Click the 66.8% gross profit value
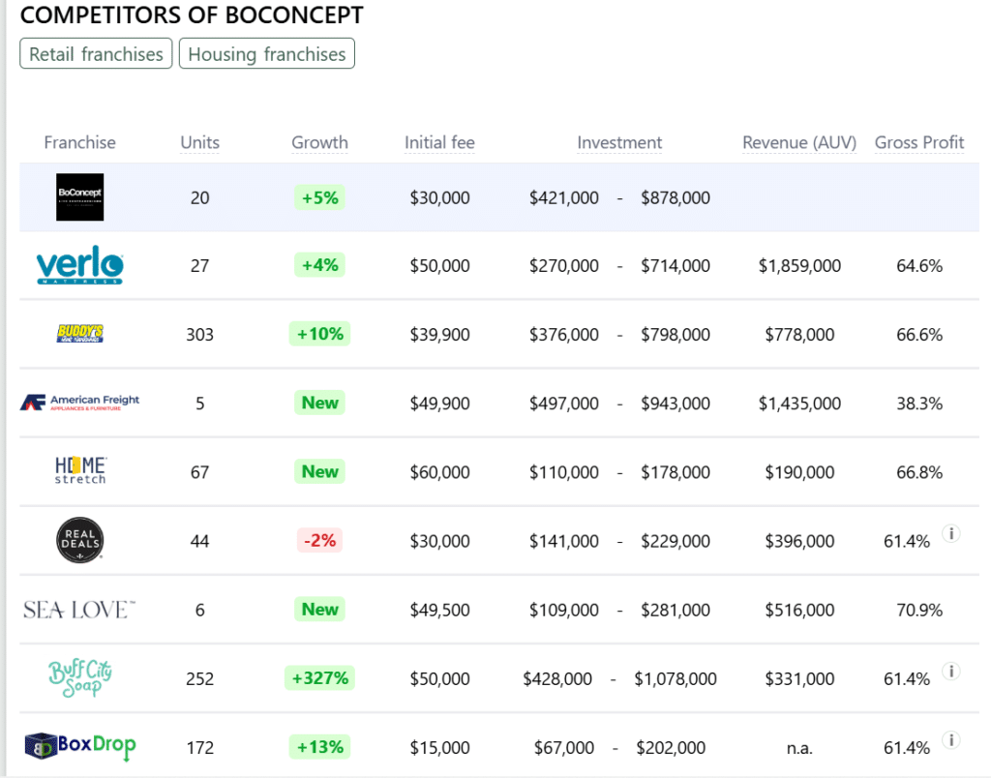This screenshot has height=778, width=991. (919, 472)
